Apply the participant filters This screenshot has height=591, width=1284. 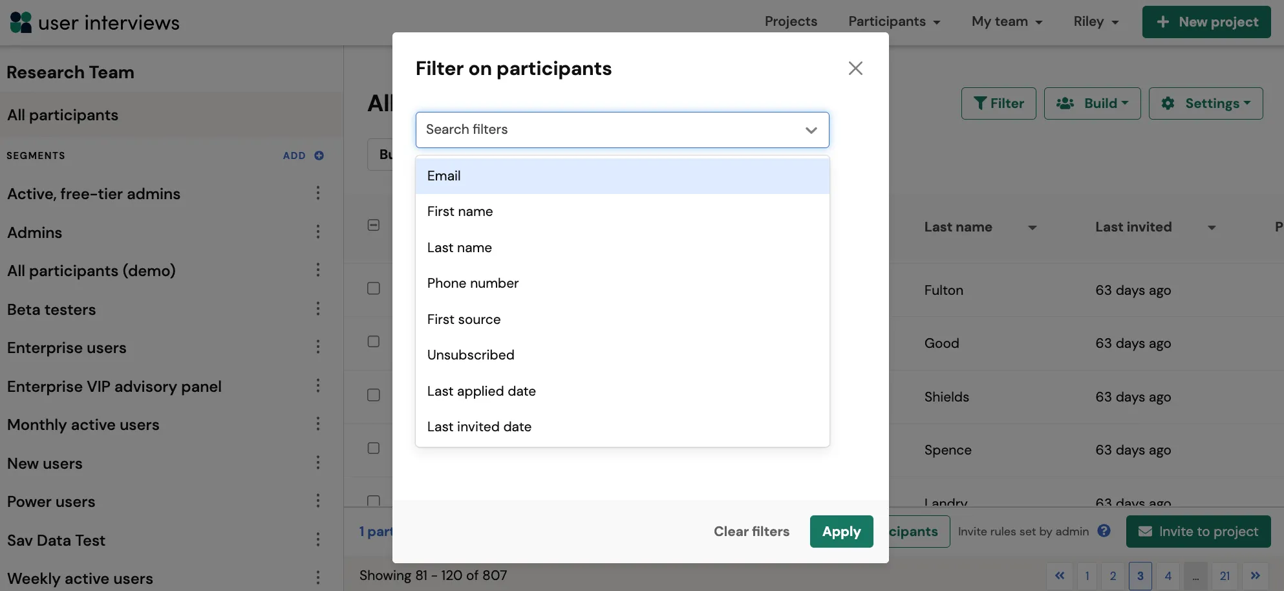[x=841, y=532]
